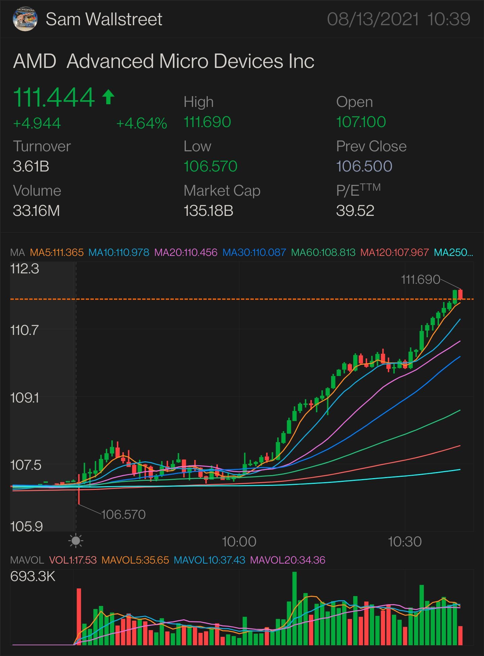Tap the 693.3K volume axis label
This screenshot has width=484, height=656.
pyautogui.click(x=33, y=576)
